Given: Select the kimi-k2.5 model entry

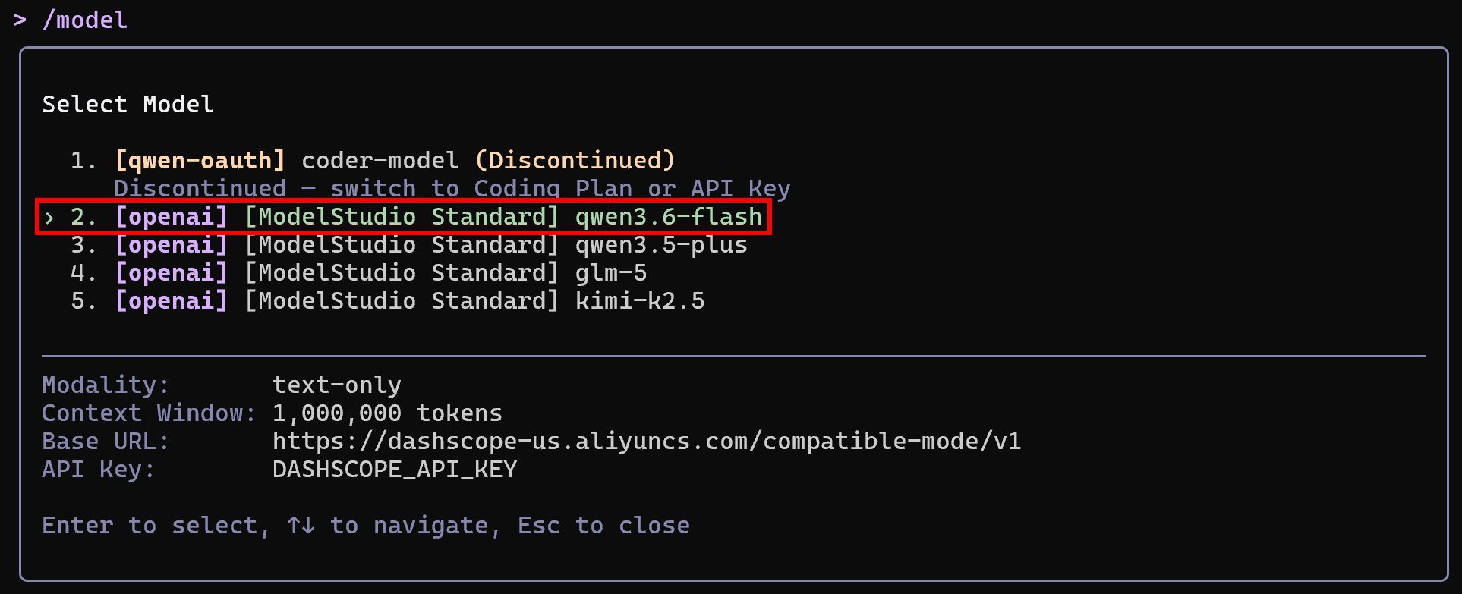Looking at the screenshot, I should point(387,301).
